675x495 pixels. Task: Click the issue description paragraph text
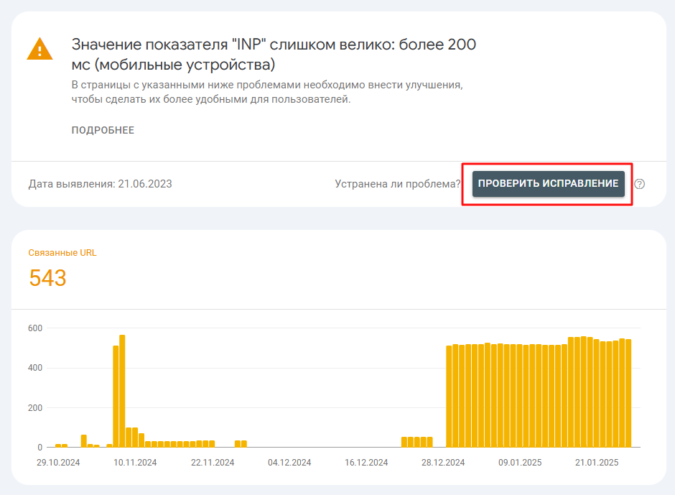[x=266, y=92]
